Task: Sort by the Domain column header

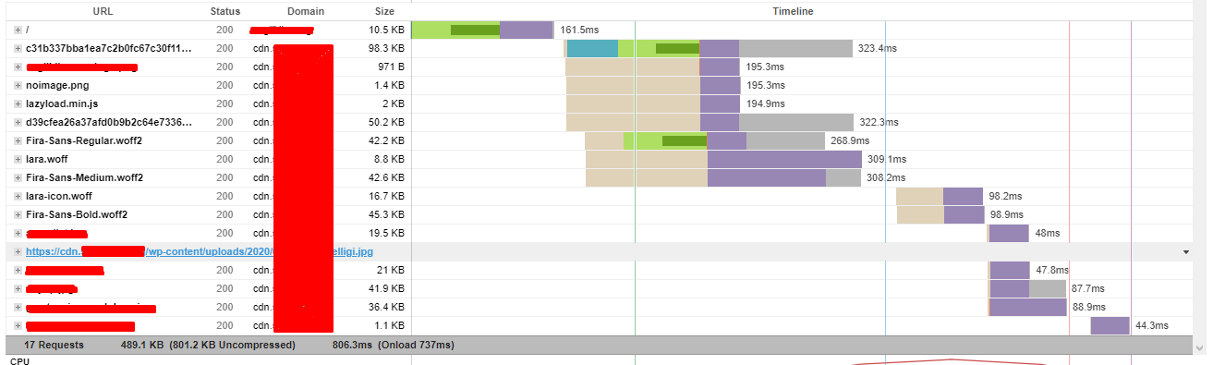Action: coord(306,11)
